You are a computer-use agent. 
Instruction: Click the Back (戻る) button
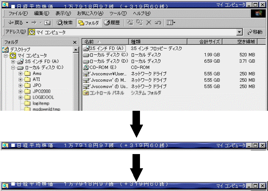coord(16,23)
